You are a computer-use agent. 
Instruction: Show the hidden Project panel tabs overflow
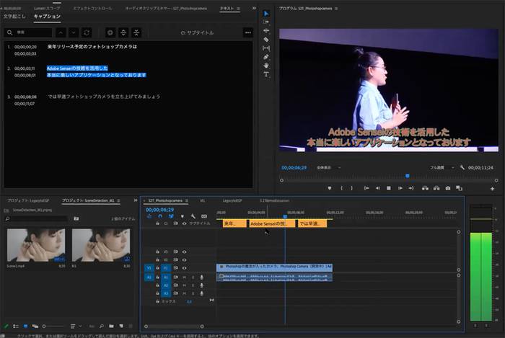point(136,200)
